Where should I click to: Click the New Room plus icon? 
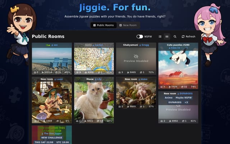click(120, 25)
